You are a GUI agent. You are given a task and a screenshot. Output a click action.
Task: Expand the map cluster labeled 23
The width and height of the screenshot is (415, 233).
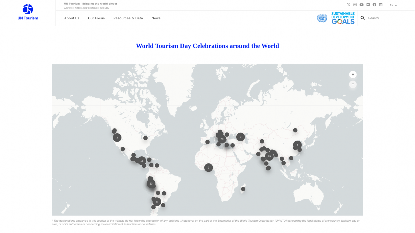click(151, 184)
